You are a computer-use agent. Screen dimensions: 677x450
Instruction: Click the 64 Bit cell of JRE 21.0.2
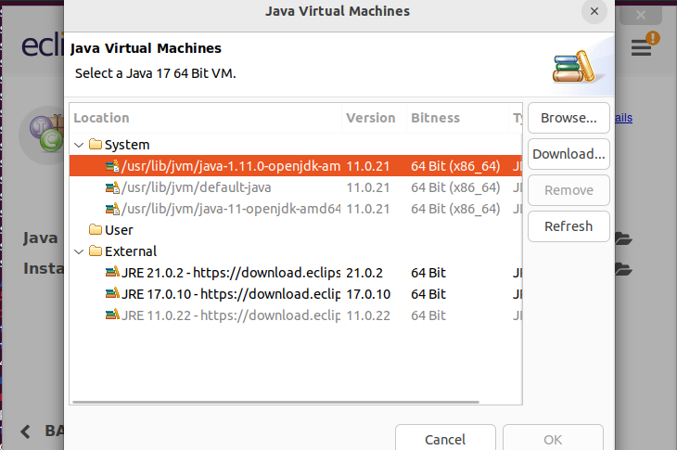point(428,273)
